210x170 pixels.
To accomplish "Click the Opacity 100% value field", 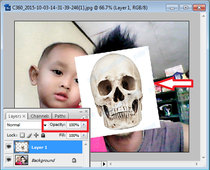I will pos(74,125).
